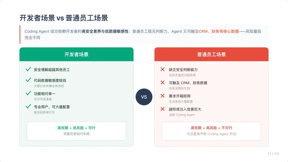Click the 11 / 20 page indicator
Viewport: 288px width, 162px height.
[x=273, y=153]
